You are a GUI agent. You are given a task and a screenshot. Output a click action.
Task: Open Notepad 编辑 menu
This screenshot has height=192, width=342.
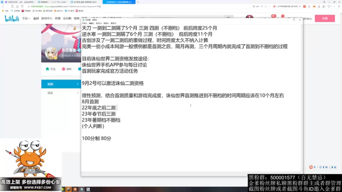(91, 23)
